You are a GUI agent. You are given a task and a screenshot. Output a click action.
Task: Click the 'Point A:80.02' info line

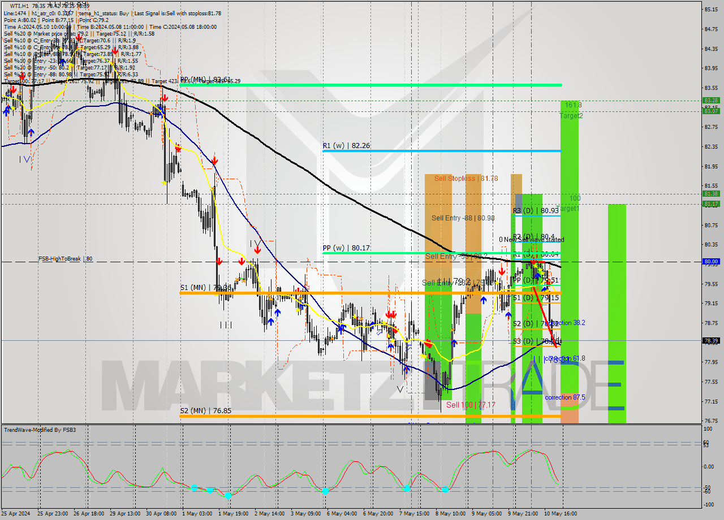(x=20, y=20)
